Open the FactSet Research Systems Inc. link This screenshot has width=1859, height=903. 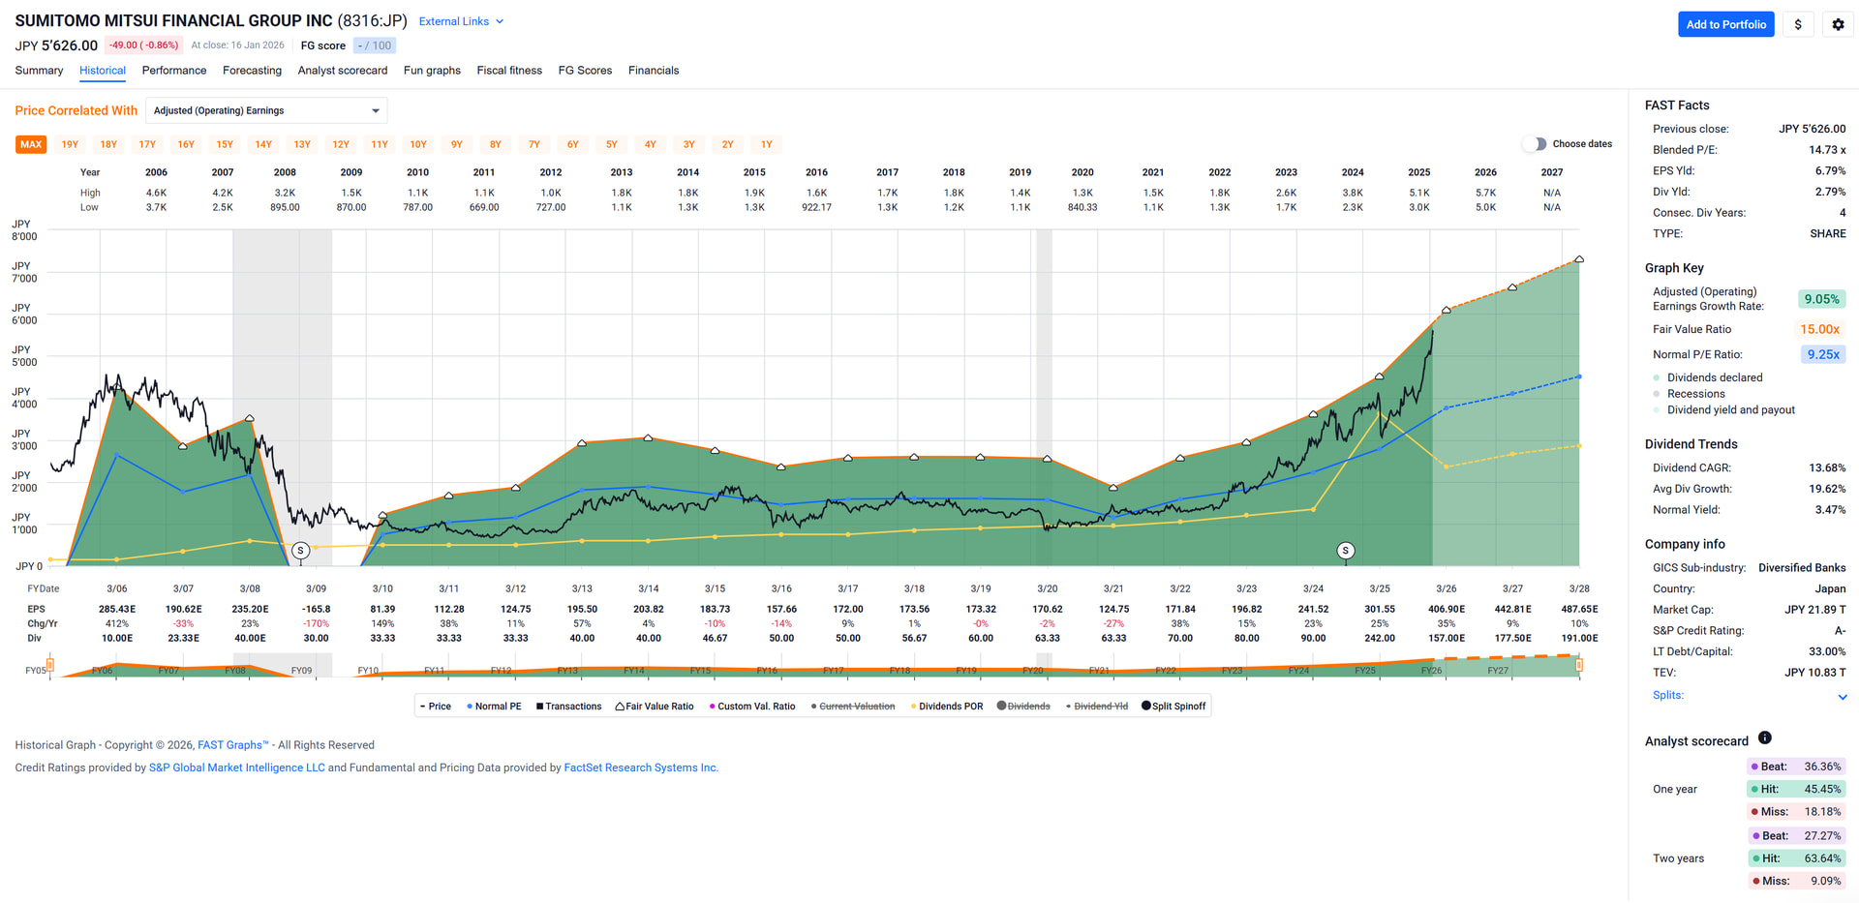tap(640, 768)
